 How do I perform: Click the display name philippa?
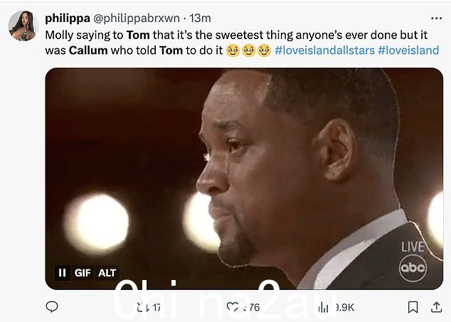click(68, 18)
